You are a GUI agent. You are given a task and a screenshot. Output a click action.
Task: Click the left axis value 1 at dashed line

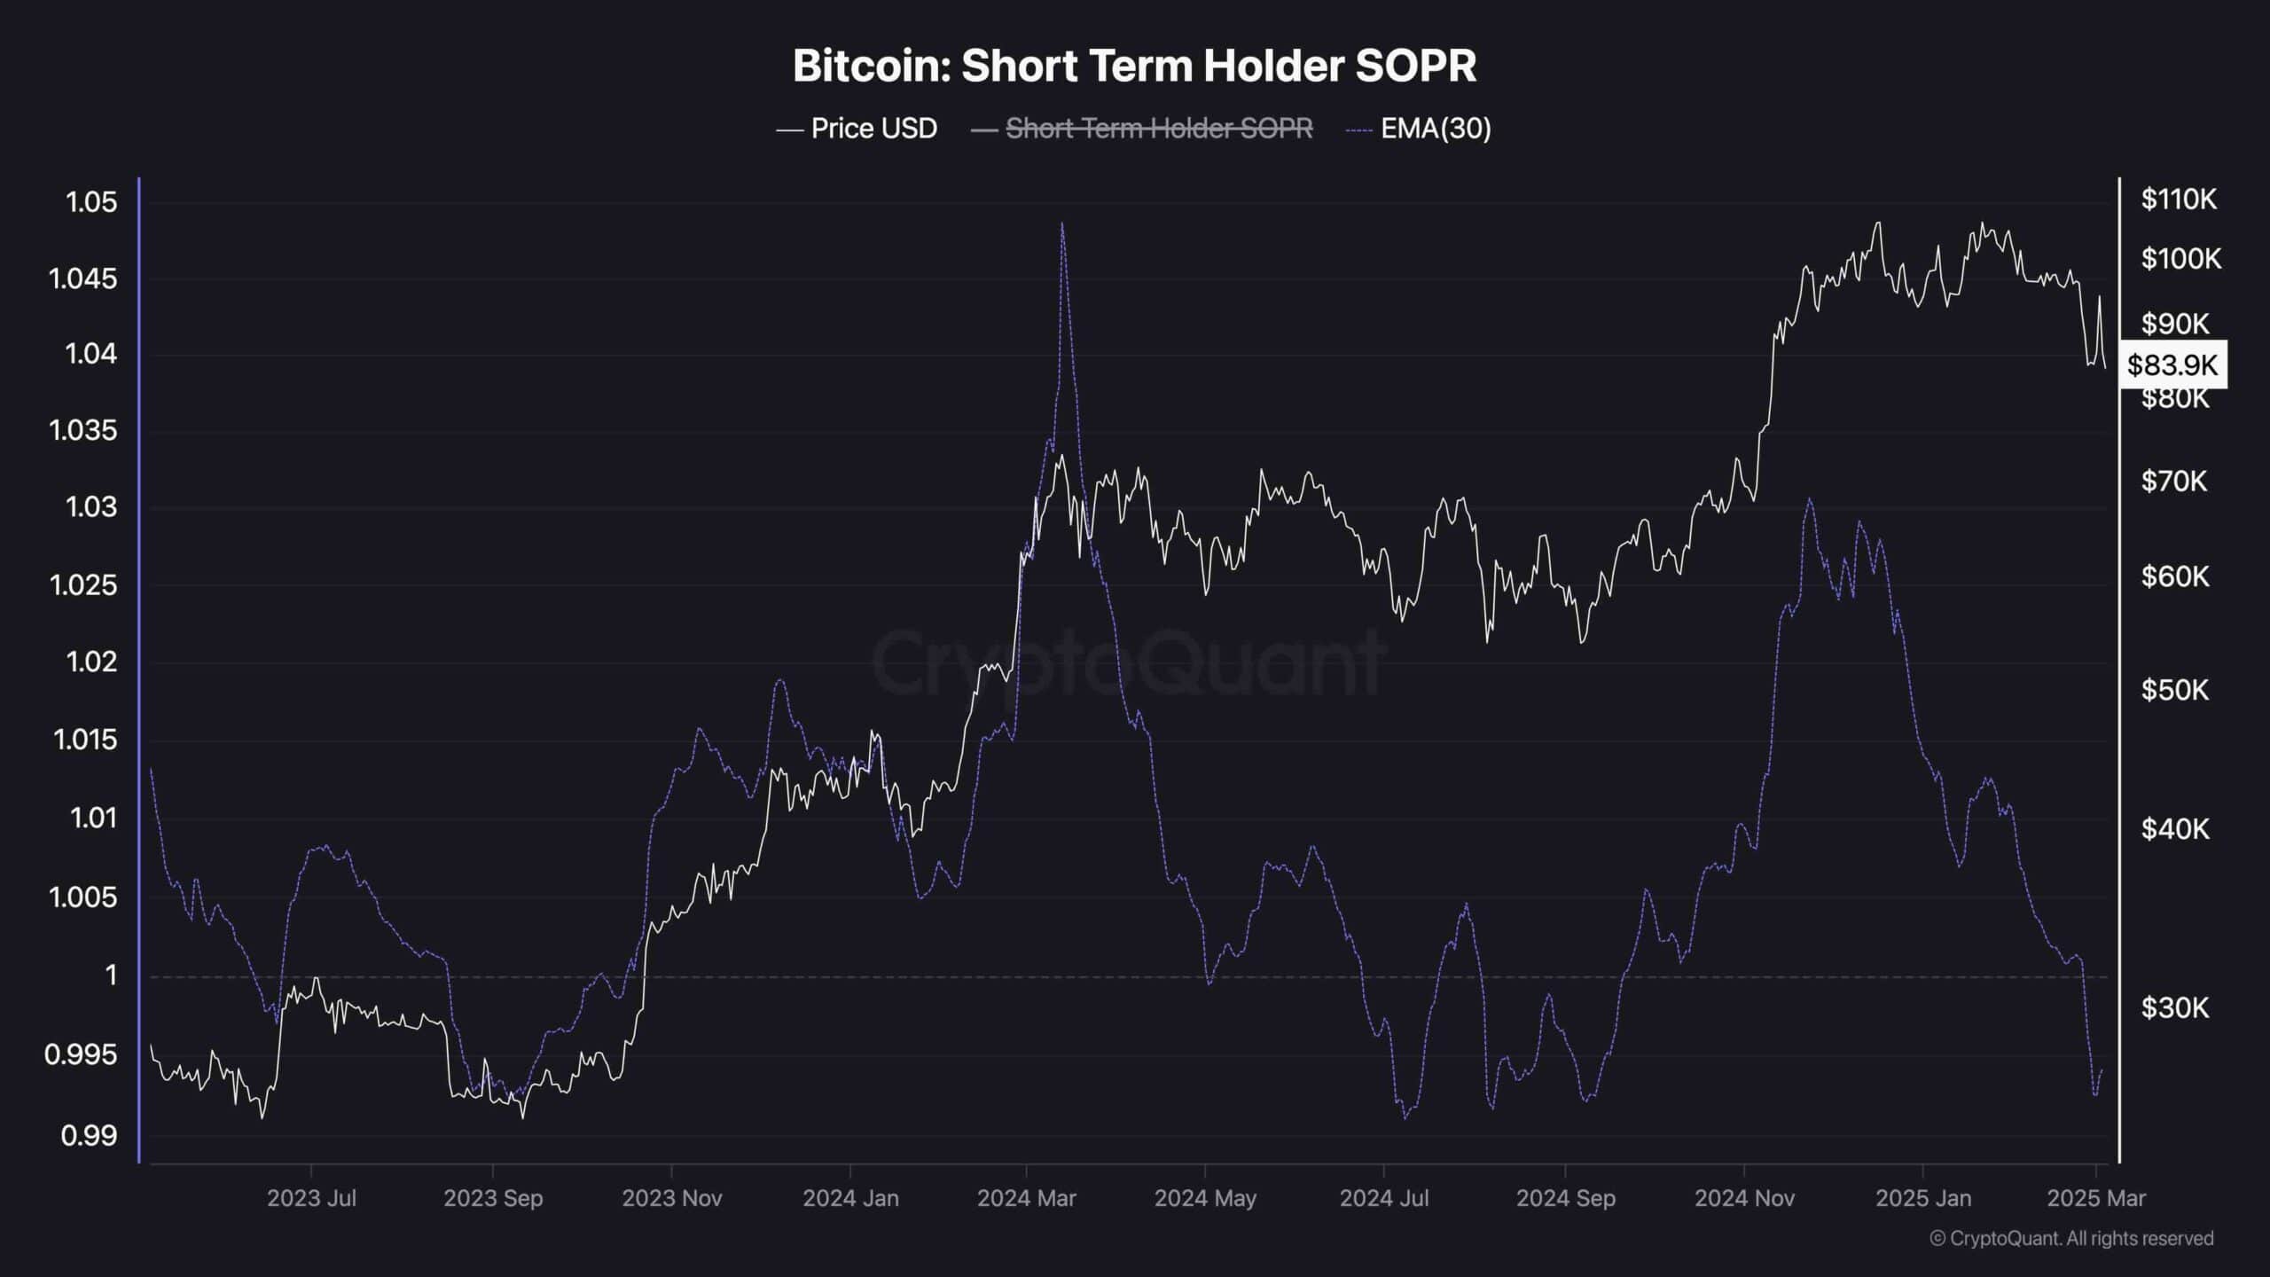click(111, 975)
